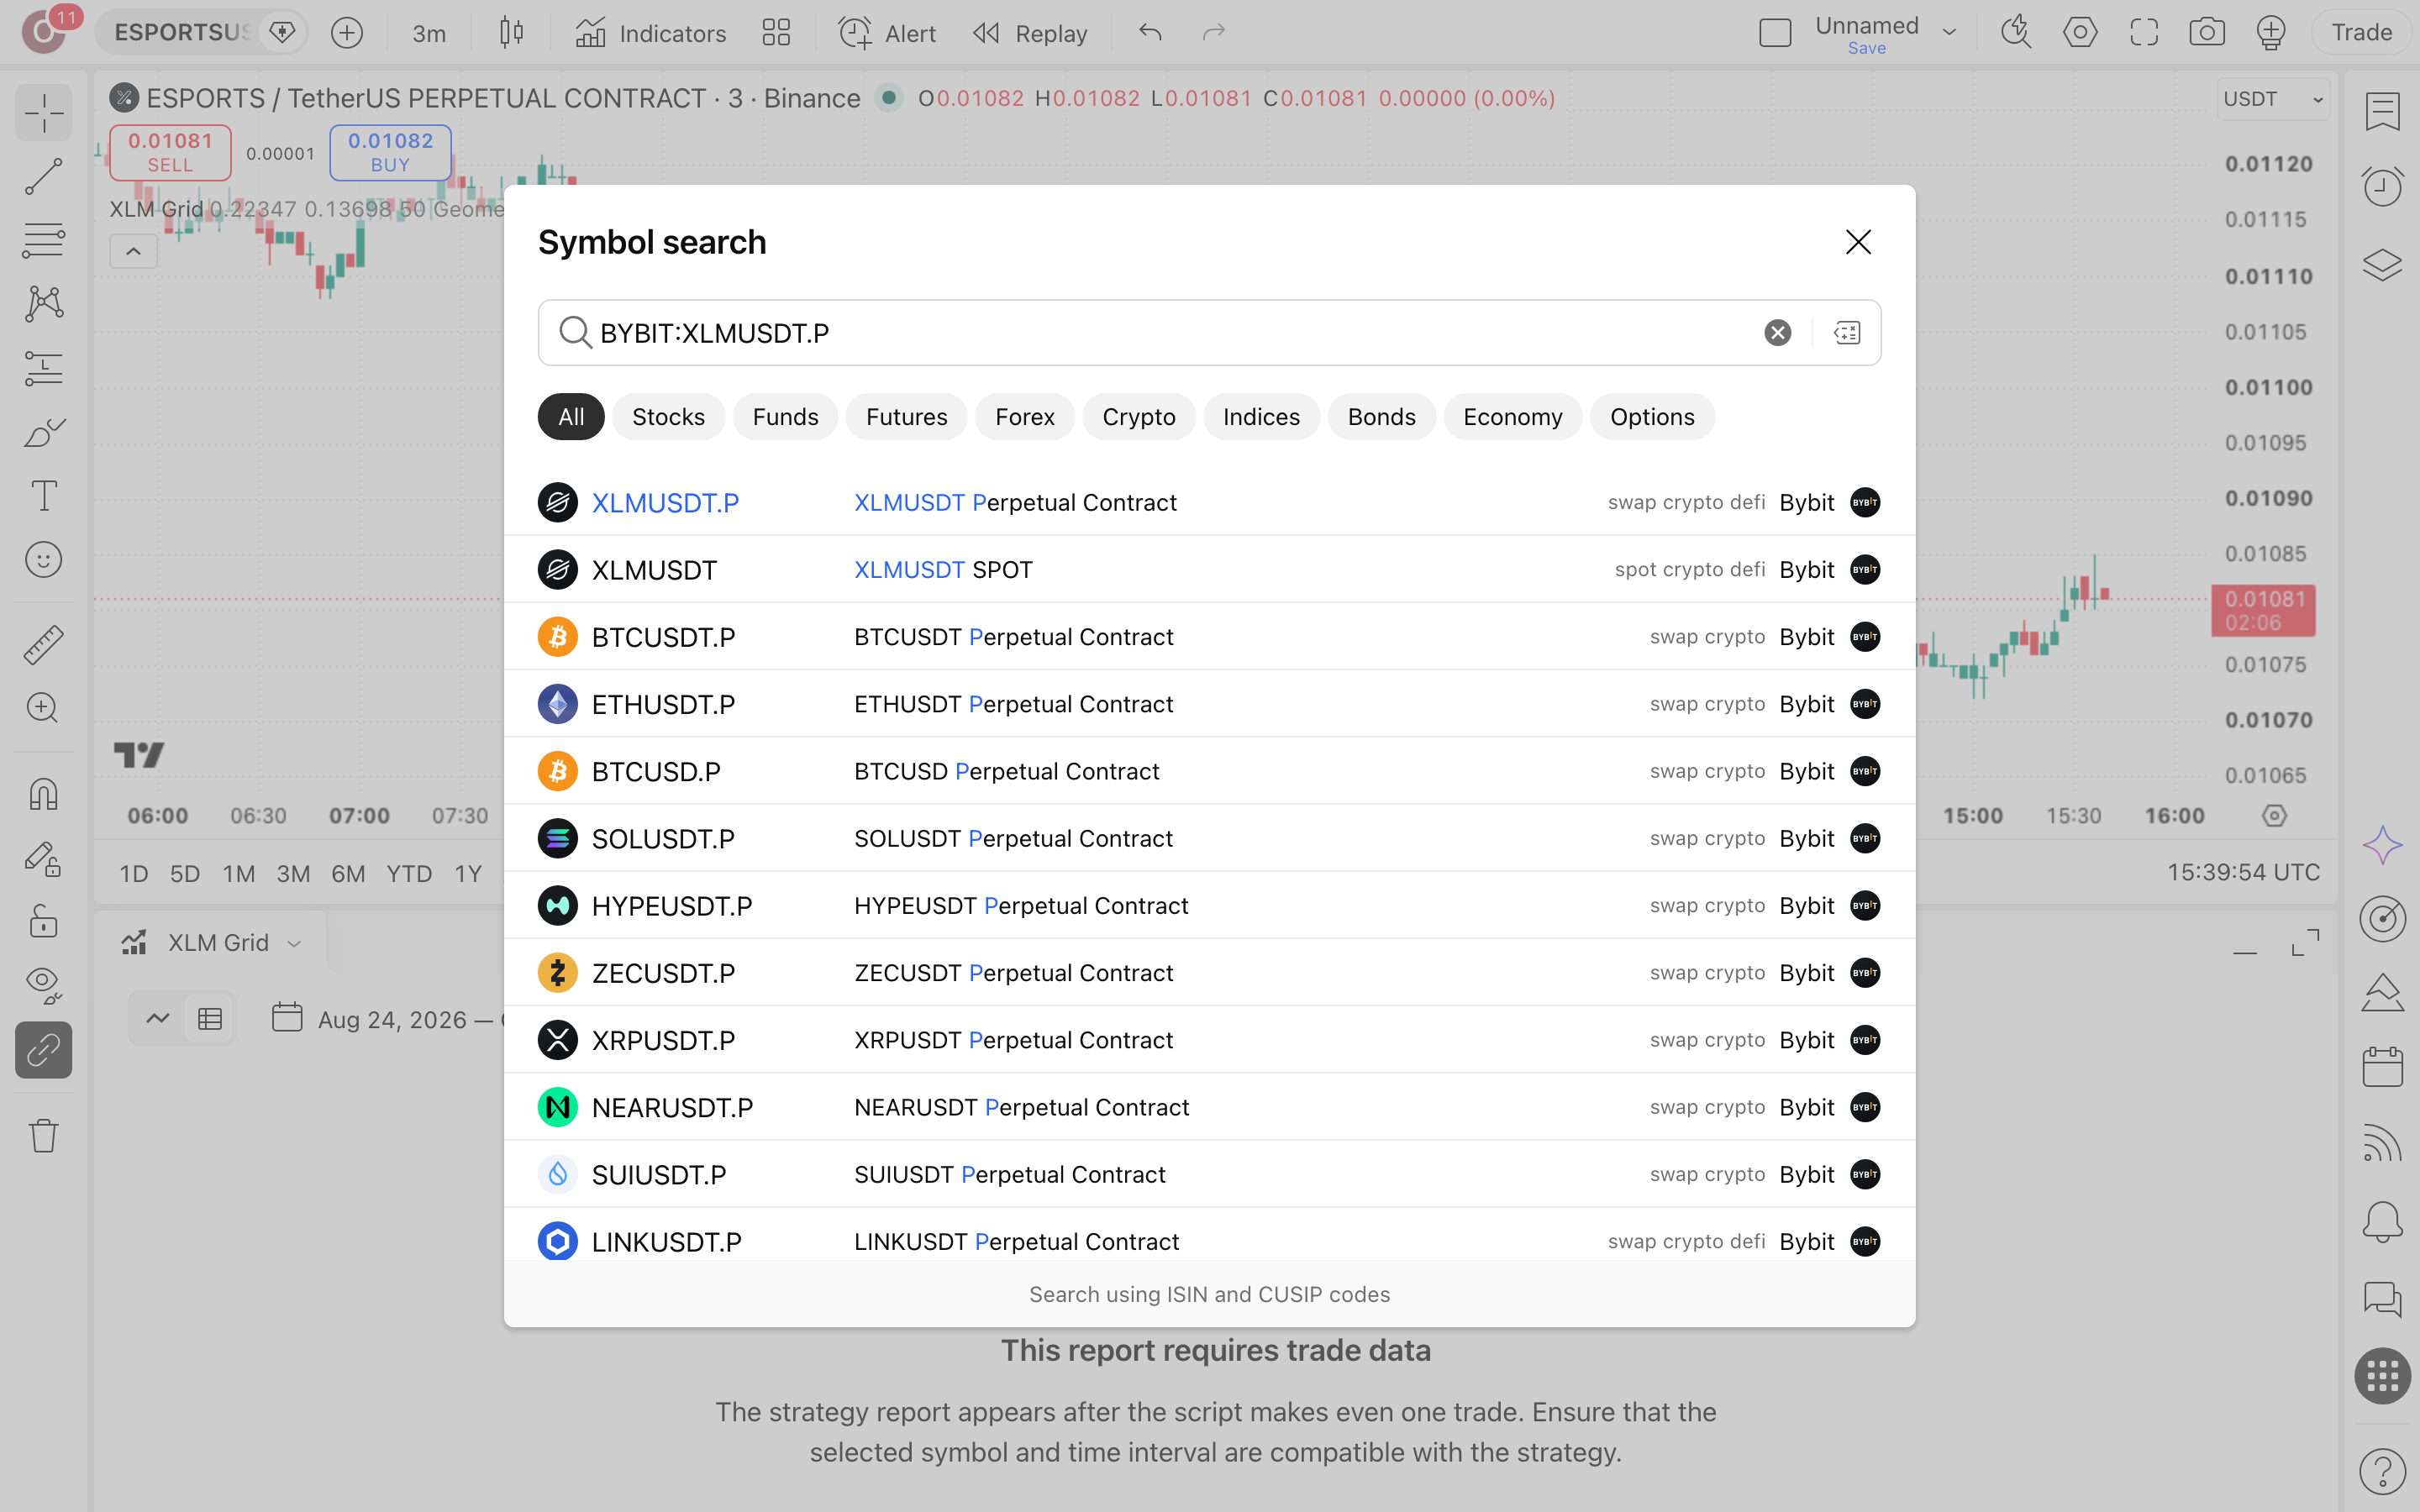
Task: Expand the XLM Grid strategy dropdown
Action: point(294,943)
